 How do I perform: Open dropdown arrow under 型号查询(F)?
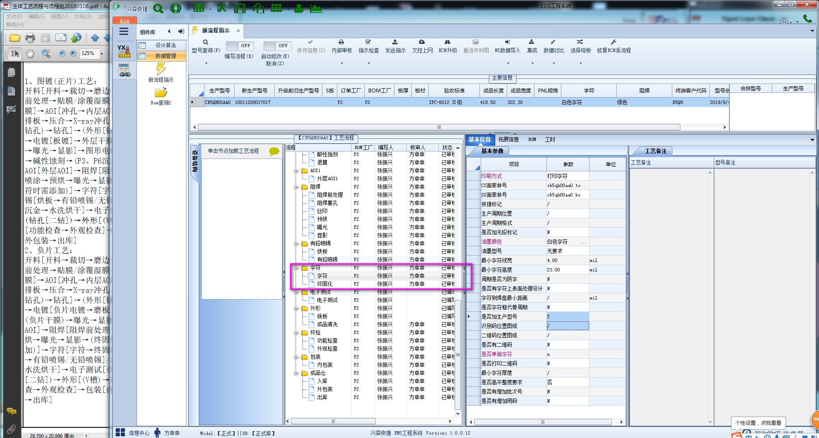(206, 63)
